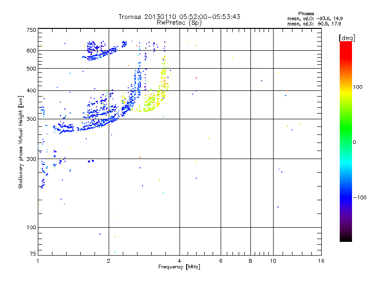Click the y-axis tick label '600'
This screenshot has width=378, height=284.
(x=31, y=51)
